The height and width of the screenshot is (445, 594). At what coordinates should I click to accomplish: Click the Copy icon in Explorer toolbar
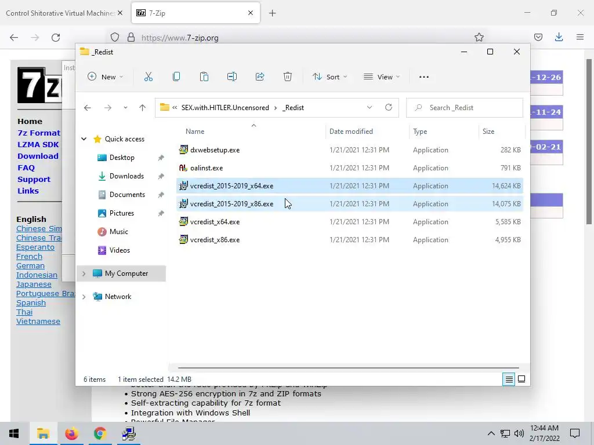click(x=176, y=77)
